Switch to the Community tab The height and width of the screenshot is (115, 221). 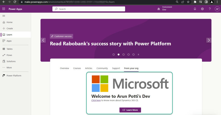point(102,68)
